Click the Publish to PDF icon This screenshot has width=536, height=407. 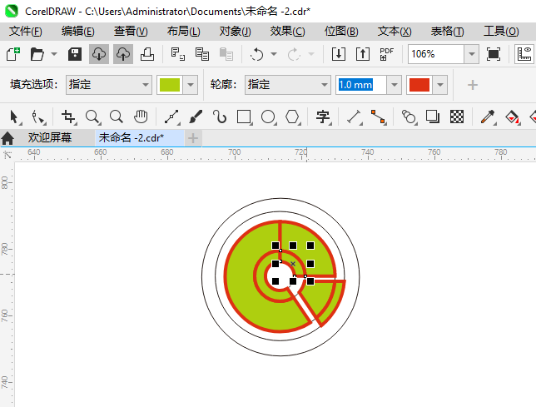point(387,54)
